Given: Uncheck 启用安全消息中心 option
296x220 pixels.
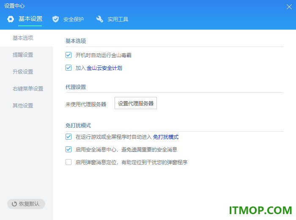Looking at the screenshot, I should pyautogui.click(x=69, y=149).
